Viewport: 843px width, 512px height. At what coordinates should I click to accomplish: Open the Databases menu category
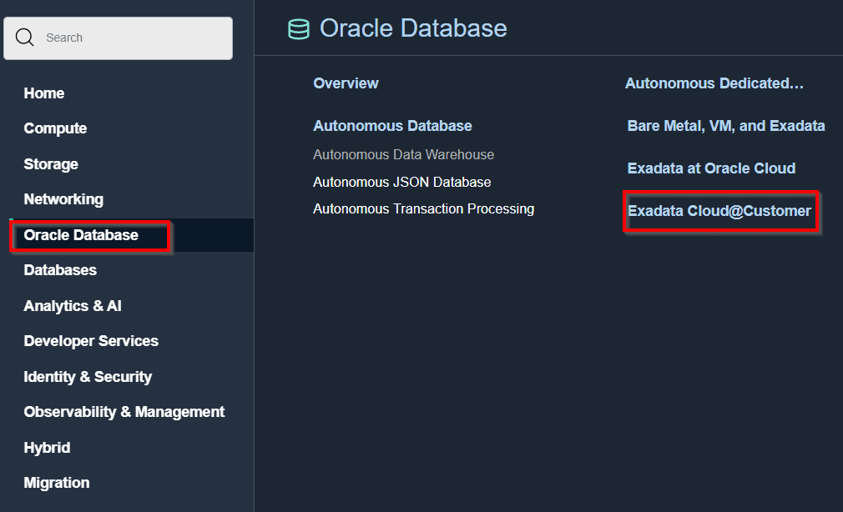[60, 270]
